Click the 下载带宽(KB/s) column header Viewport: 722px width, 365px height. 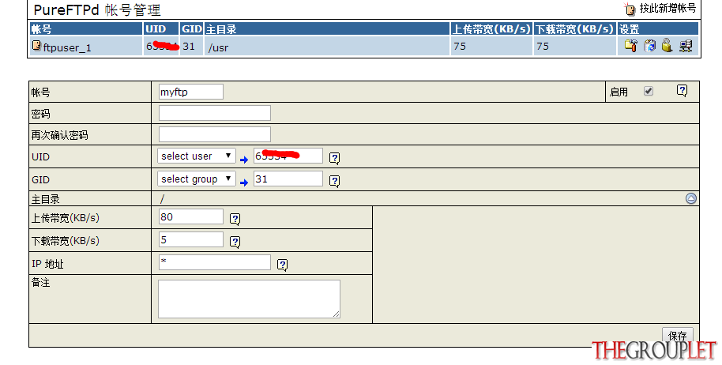[x=574, y=29]
